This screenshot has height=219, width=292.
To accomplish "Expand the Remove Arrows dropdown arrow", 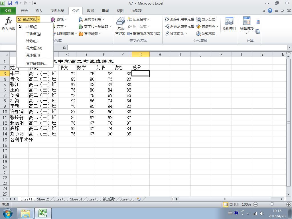I will pos(186,34).
